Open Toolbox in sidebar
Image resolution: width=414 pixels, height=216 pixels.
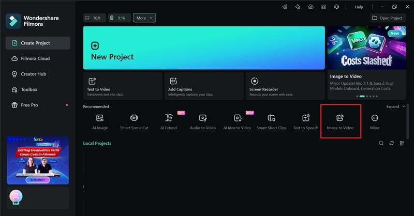pos(38,90)
